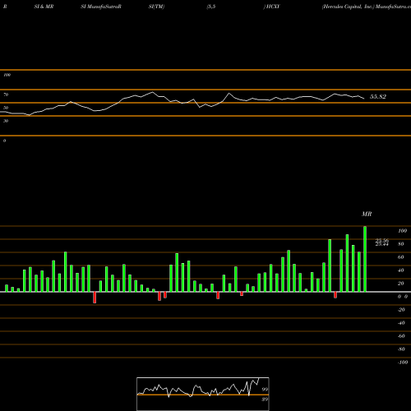Click the MR histogram axis label -80

coord(401,349)
